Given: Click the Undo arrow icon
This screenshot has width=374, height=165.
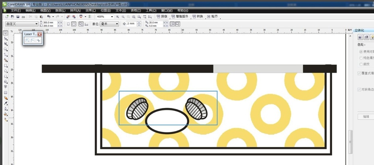Looking at the screenshot, I should [49, 17].
